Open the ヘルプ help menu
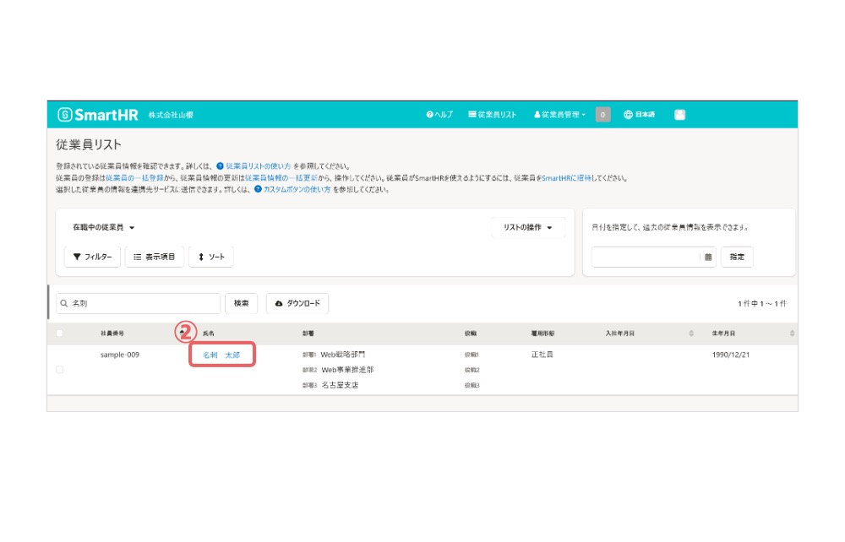The height and width of the screenshot is (542, 845). tap(439, 115)
